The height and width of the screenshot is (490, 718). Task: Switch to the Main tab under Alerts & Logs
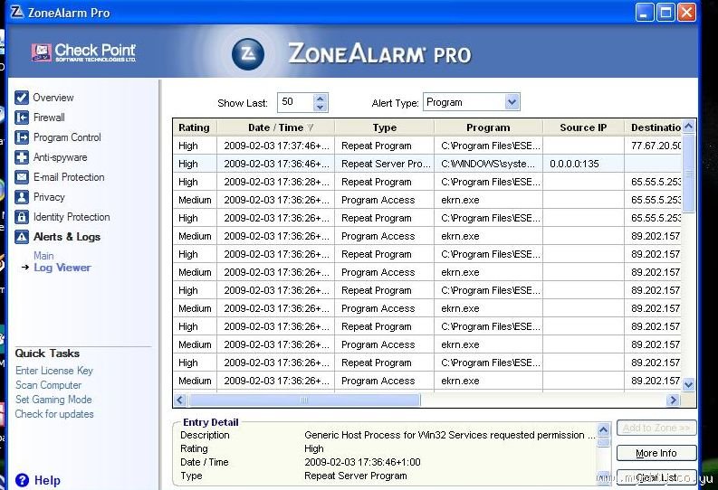[43, 256]
